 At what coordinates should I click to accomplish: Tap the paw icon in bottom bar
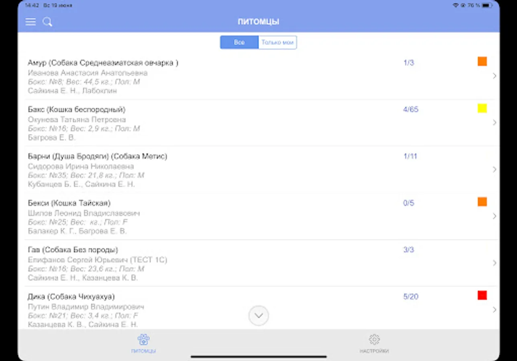coord(143,340)
